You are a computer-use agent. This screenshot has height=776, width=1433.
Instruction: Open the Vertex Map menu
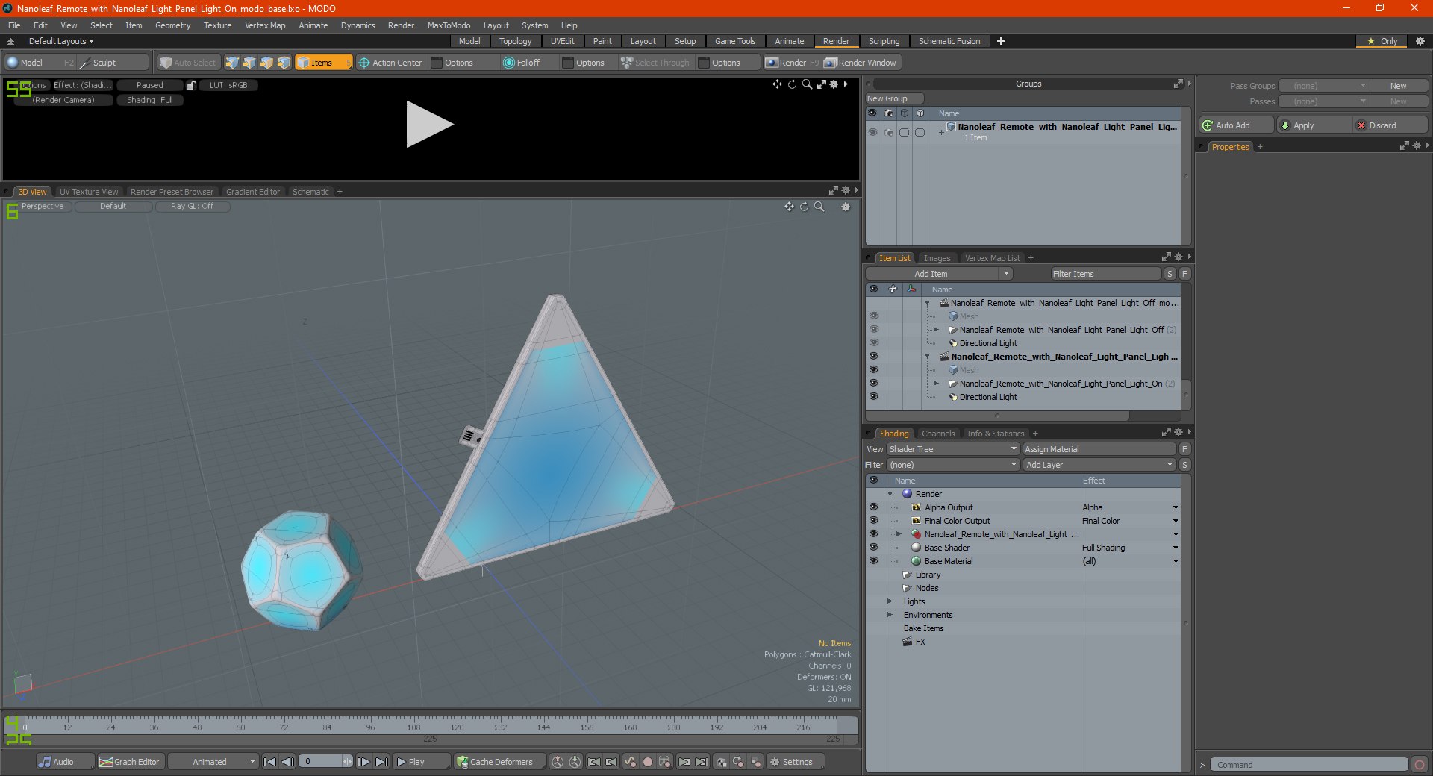pyautogui.click(x=265, y=25)
